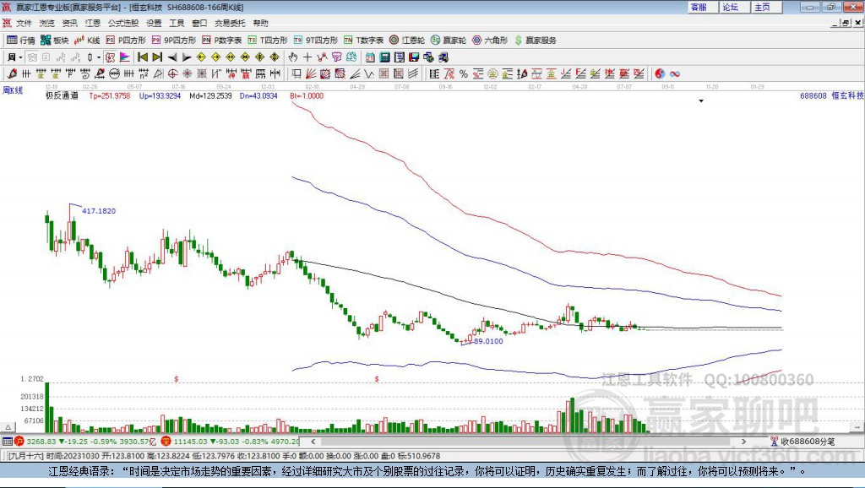The image size is (865, 488).
Task: Select the spiral drawing tool
Action: [x=85, y=74]
